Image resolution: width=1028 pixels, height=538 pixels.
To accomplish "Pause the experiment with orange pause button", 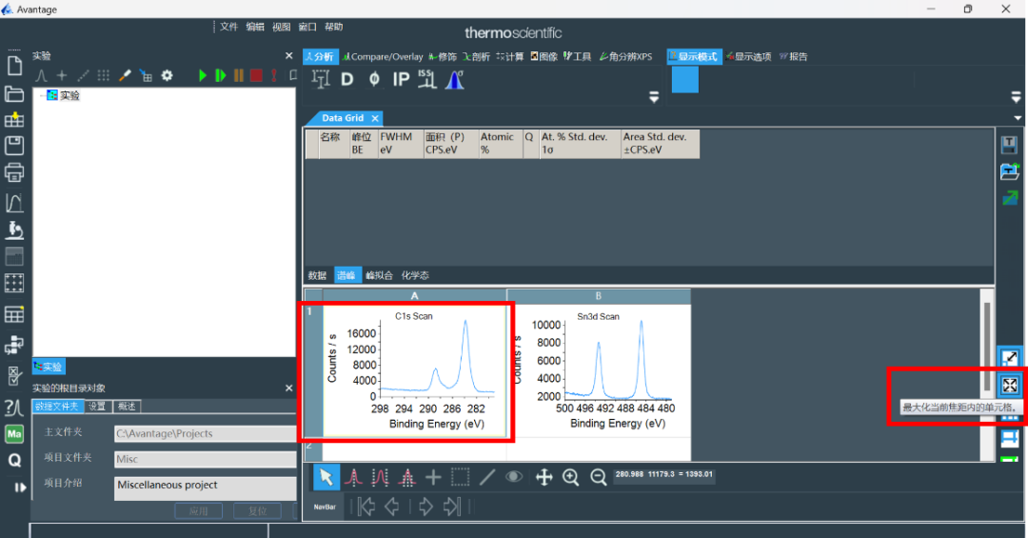I will (239, 75).
